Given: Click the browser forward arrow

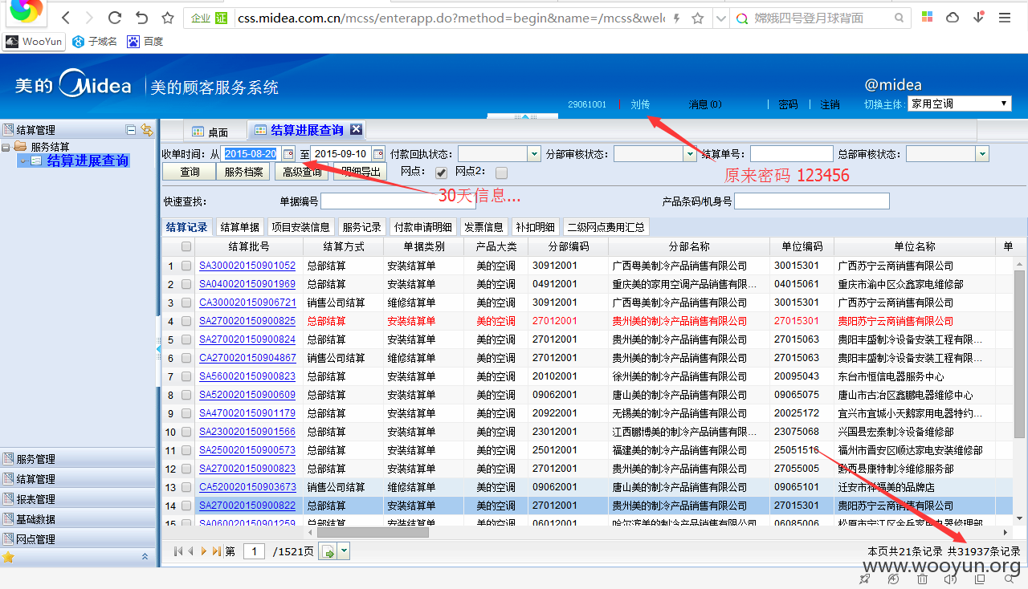Looking at the screenshot, I should pos(88,18).
